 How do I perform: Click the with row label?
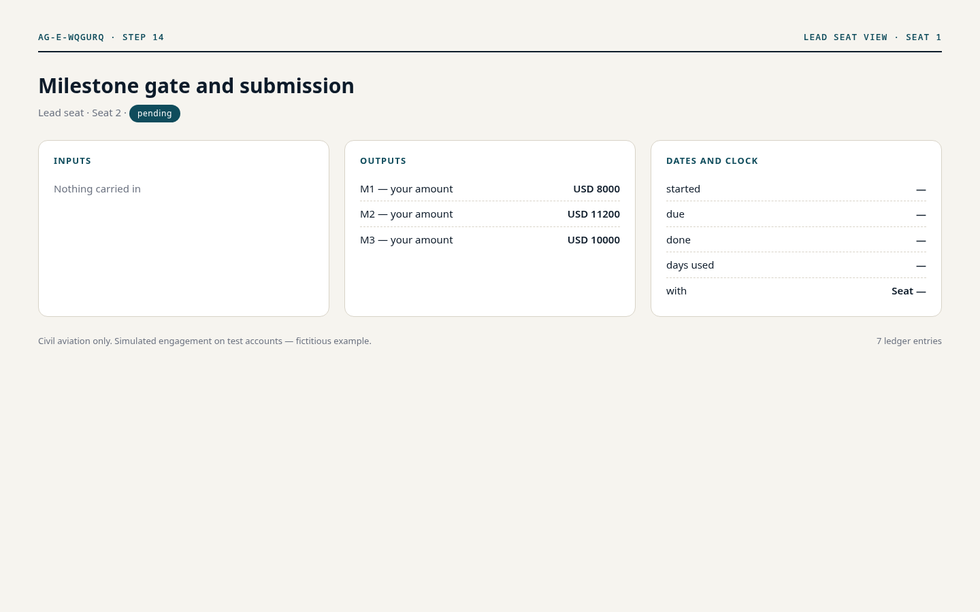pos(676,291)
